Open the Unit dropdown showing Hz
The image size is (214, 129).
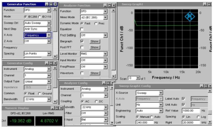(149, 105)
